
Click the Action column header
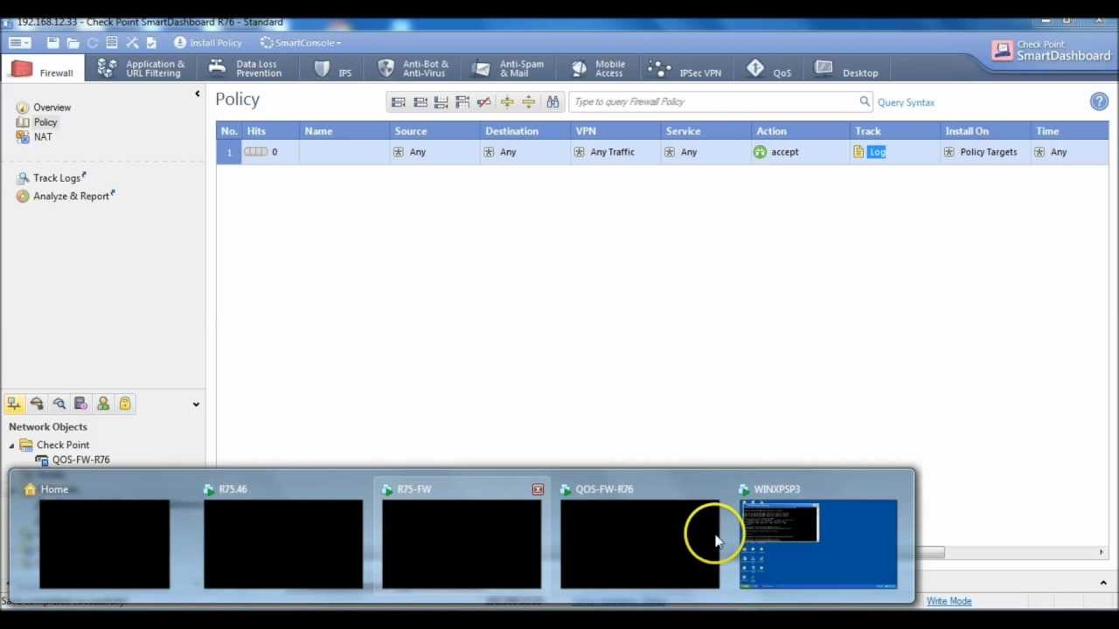pyautogui.click(x=801, y=131)
